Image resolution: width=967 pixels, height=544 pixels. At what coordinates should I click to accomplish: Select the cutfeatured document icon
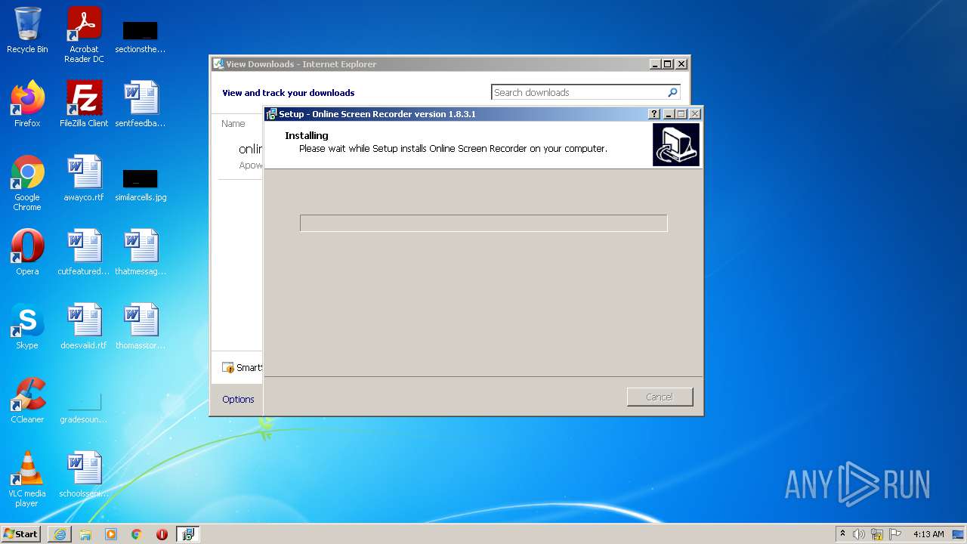[84, 252]
